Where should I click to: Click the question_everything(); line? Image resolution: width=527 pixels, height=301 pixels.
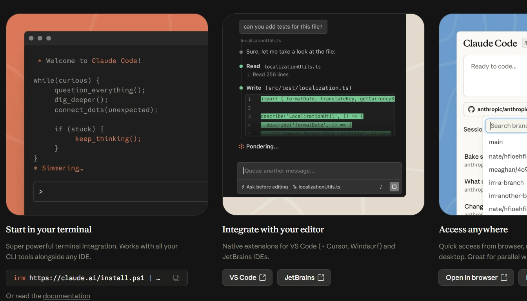tap(100, 90)
